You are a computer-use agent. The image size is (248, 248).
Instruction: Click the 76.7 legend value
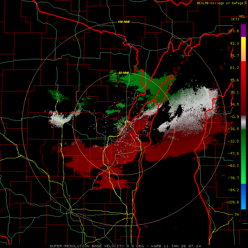click(x=234, y=55)
